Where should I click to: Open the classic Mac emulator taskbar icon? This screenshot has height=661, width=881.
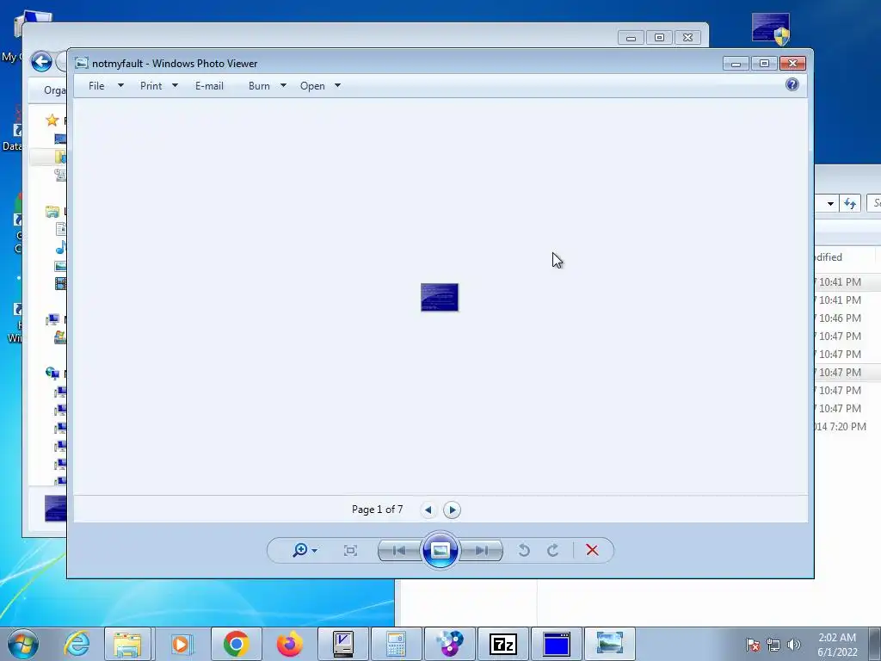pos(342,644)
